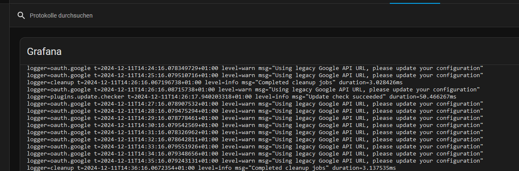Select the oauth.google log line at 14:30:16

255,125
